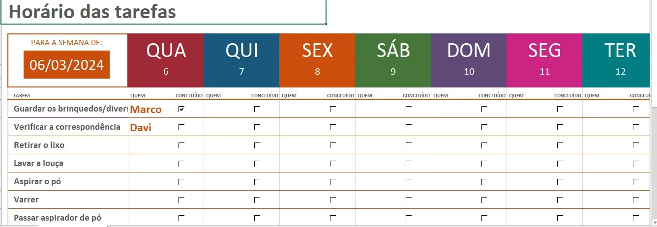Tick QUI checkbox in Retirar o lixo row
The image size is (657, 227).
click(257, 145)
